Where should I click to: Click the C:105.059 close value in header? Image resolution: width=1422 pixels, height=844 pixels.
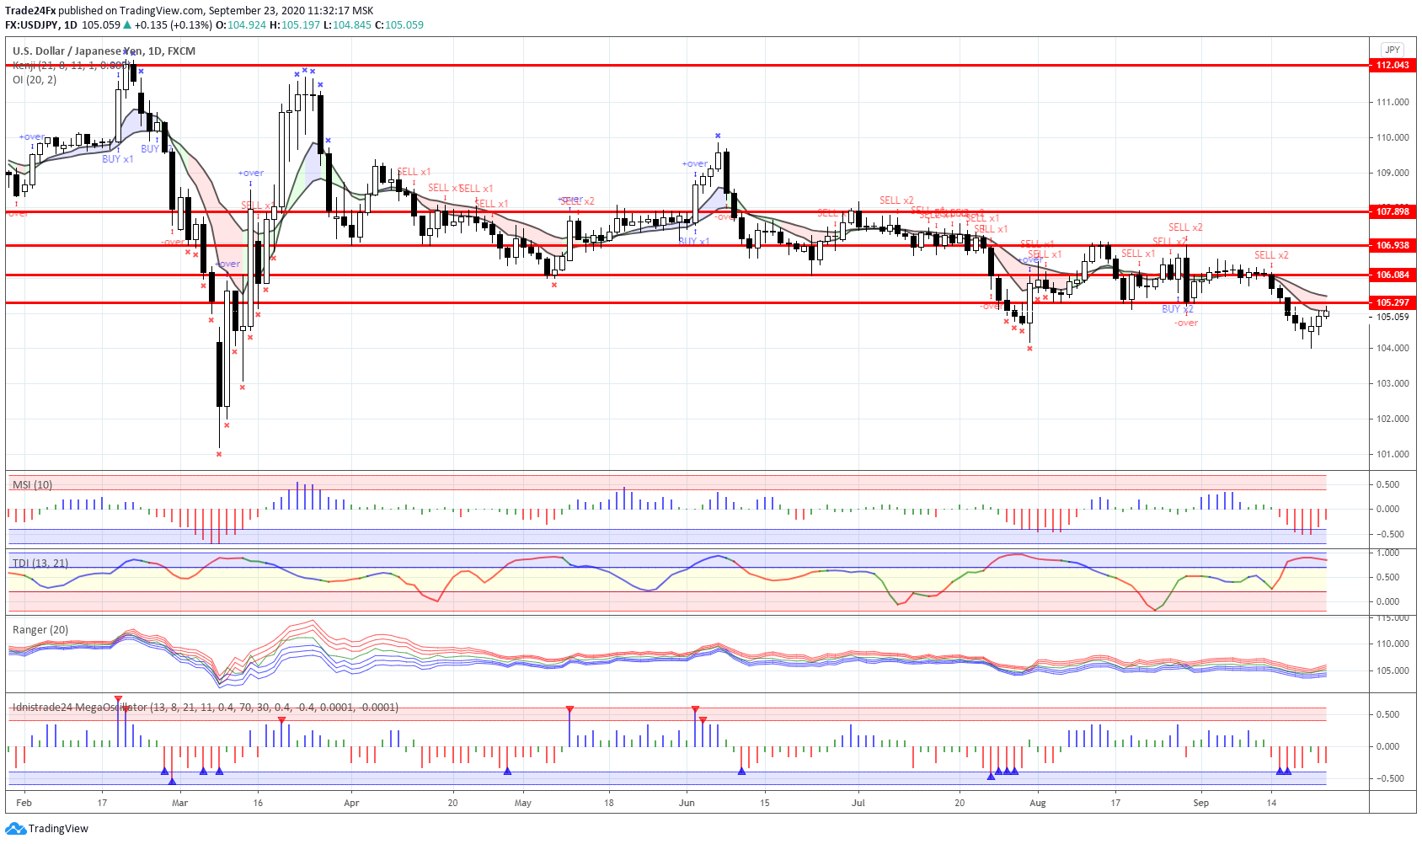pos(399,24)
